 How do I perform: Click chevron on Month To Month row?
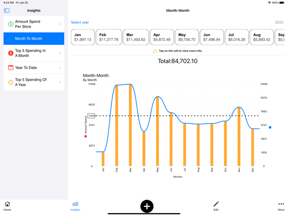60,39
